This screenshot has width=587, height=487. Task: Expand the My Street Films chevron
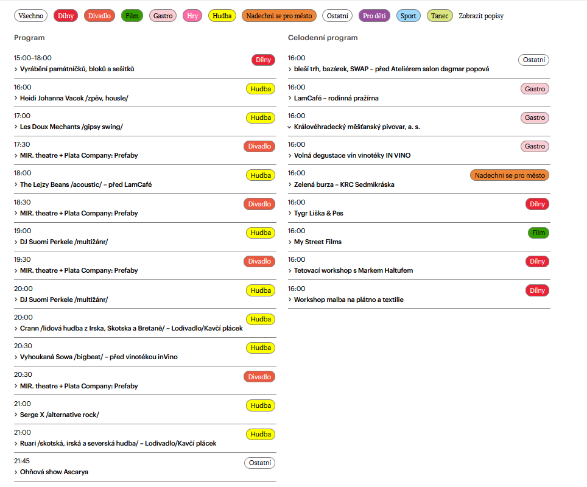(290, 242)
